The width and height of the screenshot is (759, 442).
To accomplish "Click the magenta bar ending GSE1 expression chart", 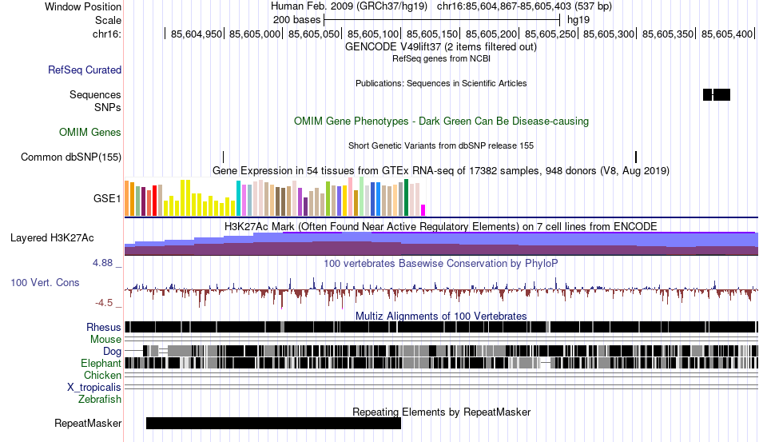I will (x=423, y=210).
